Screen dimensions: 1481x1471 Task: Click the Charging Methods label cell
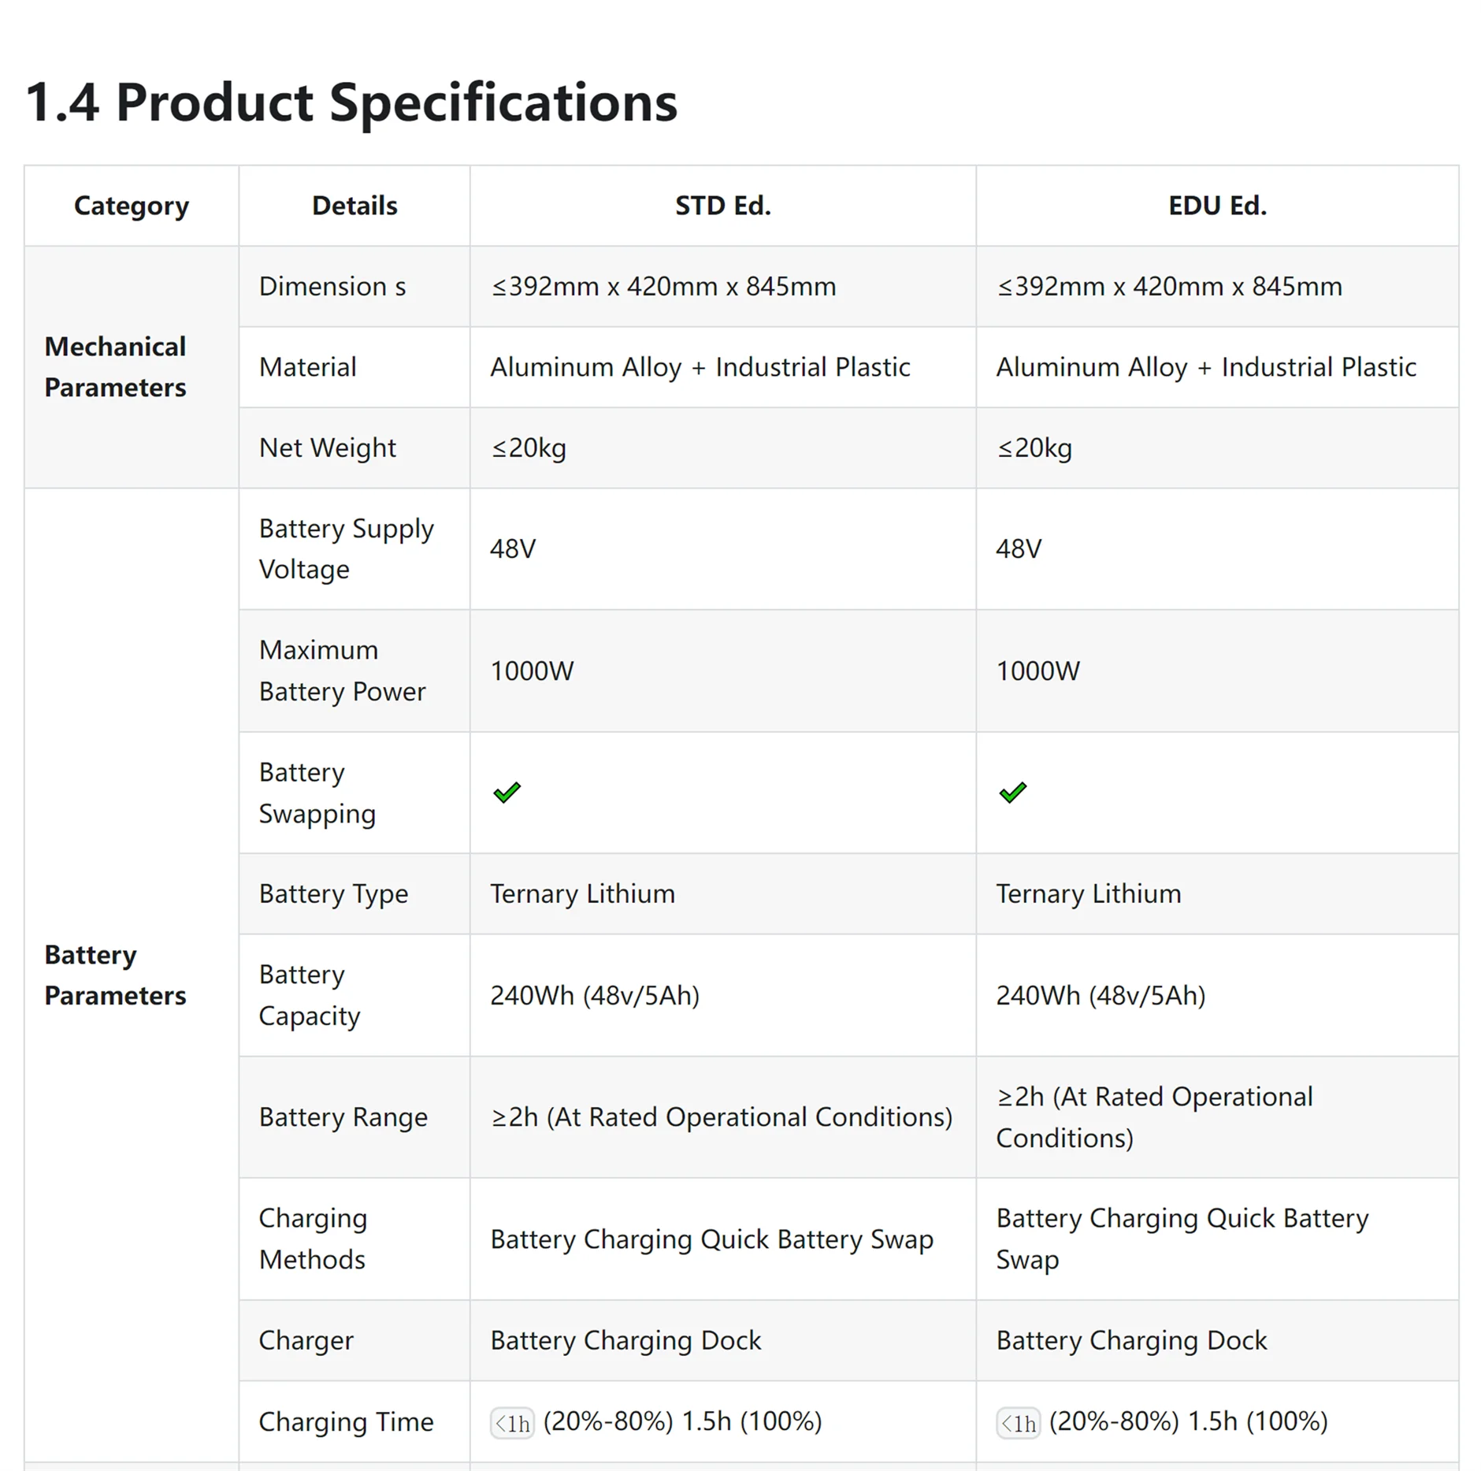354,1239
